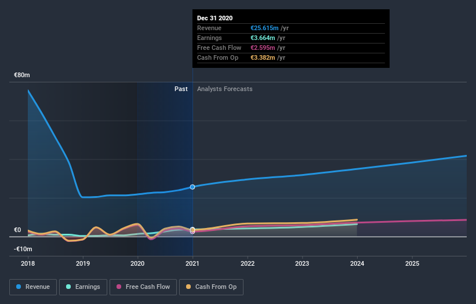This screenshot has height=304, width=476.
Task: Click the 2023 x-axis label
Action: 302,263
